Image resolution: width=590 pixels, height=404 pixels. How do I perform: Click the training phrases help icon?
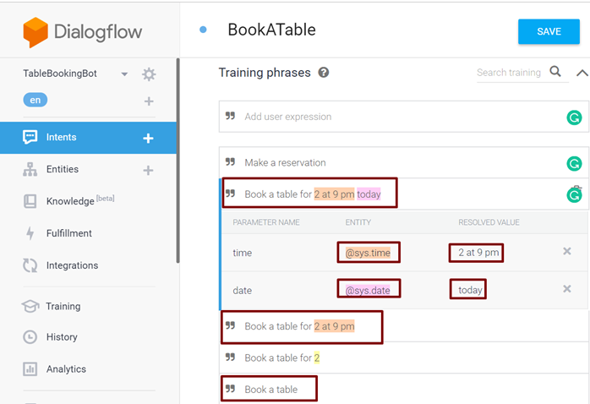pos(324,73)
